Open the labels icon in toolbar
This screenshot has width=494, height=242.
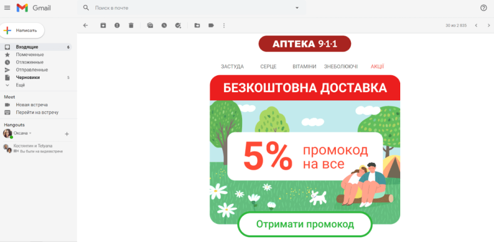211,25
